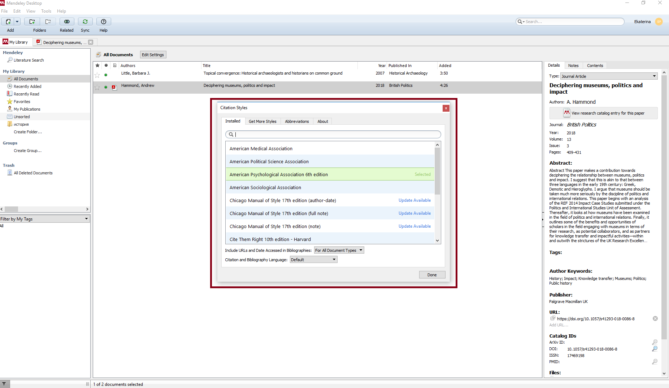Click the search magnifier dropdown icon
The image size is (669, 388).
point(521,22)
